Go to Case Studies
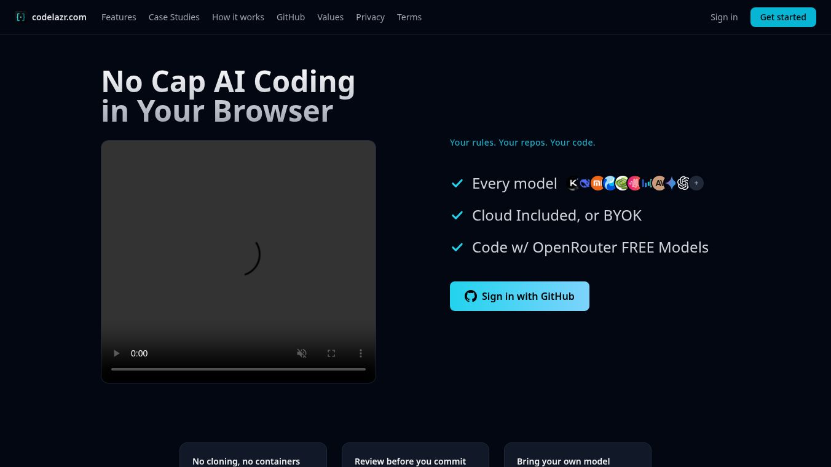 (x=174, y=17)
